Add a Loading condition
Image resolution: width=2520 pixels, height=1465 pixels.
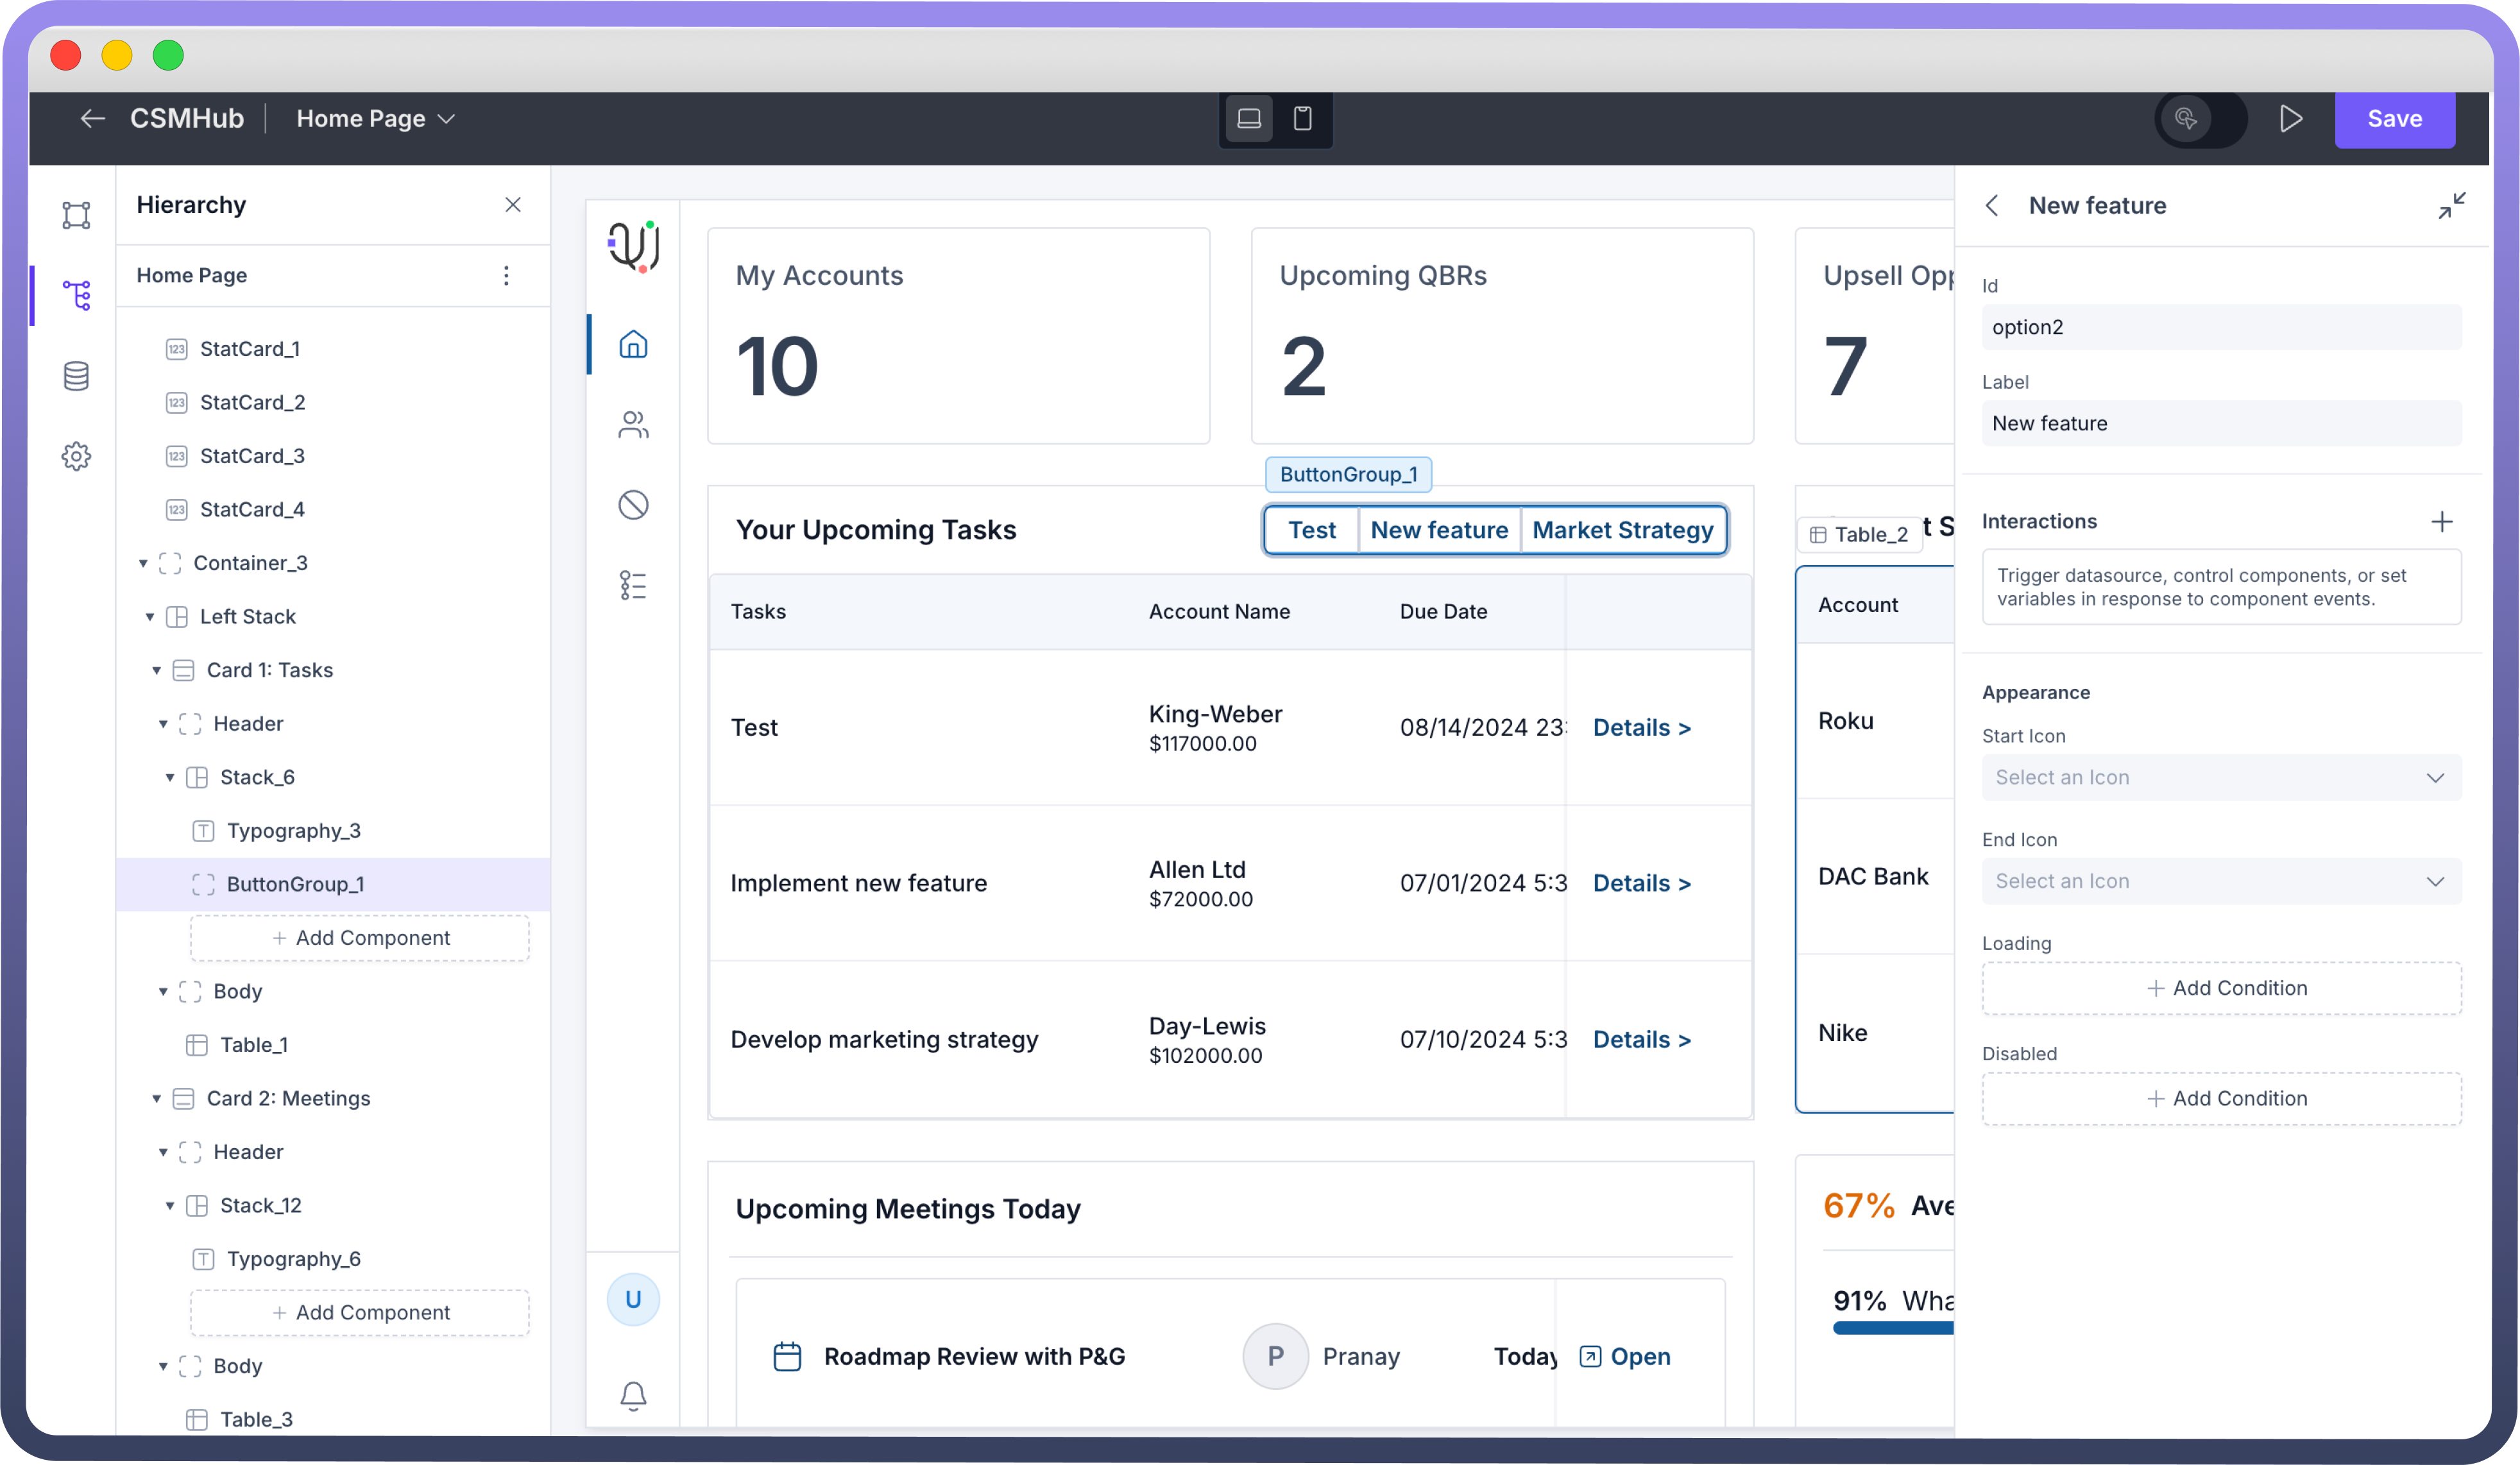pyautogui.click(x=2221, y=988)
